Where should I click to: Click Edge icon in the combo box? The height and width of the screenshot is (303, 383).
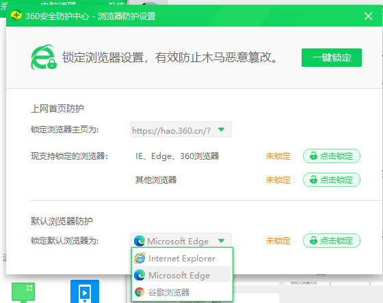(x=140, y=241)
